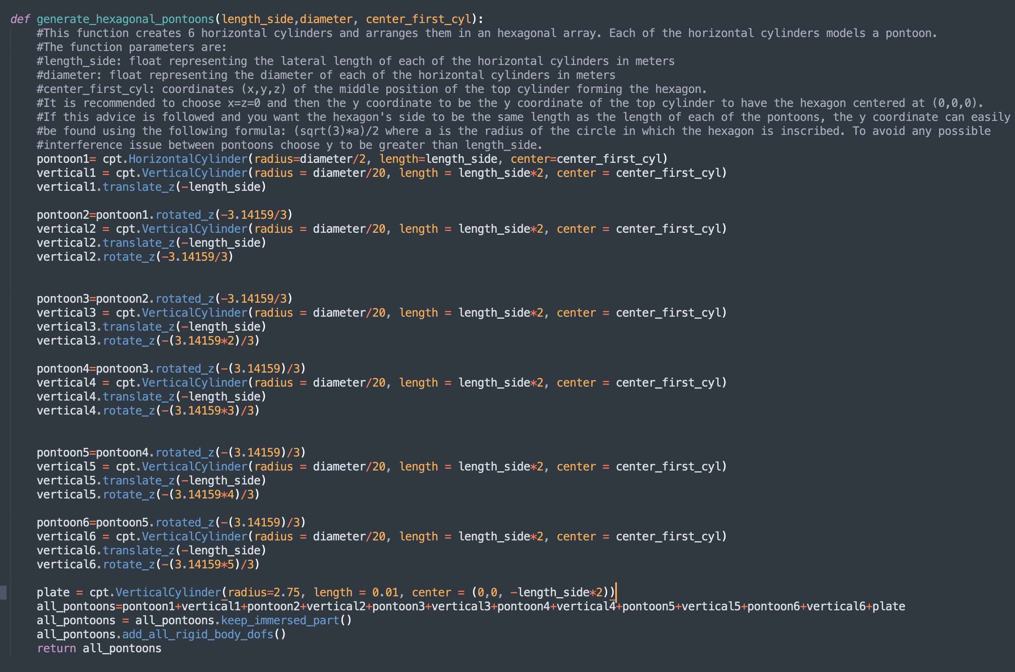Click the 0.01 length value
Viewport: 1015px width, 672px height.
385,592
